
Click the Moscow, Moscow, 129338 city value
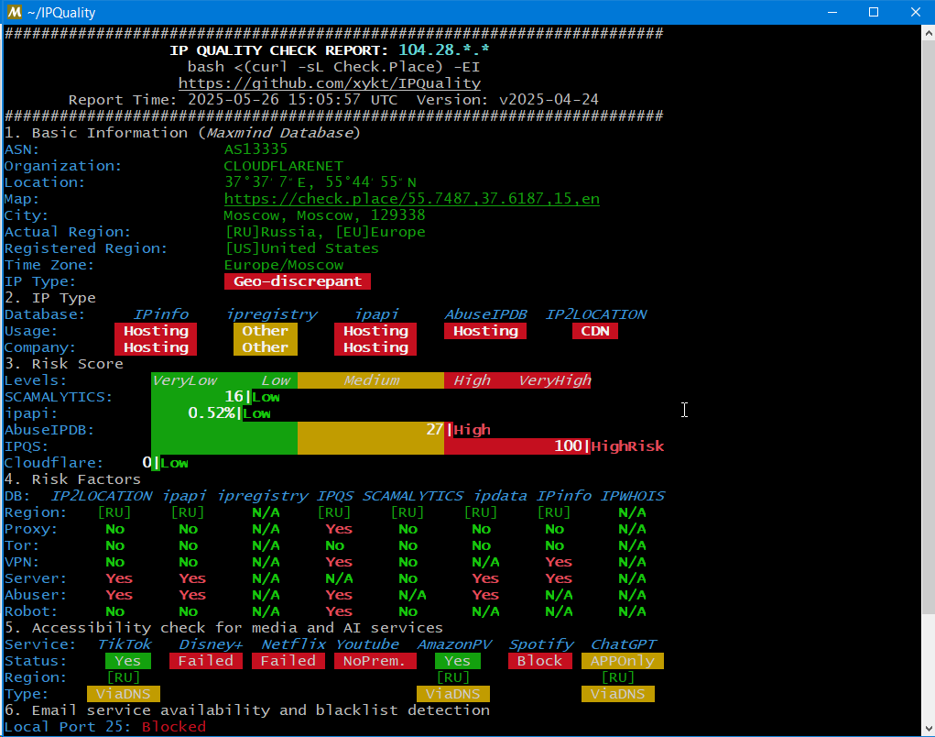pos(324,215)
